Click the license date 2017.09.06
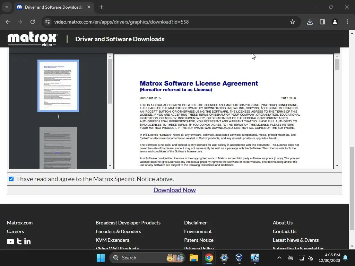 [x=288, y=98]
